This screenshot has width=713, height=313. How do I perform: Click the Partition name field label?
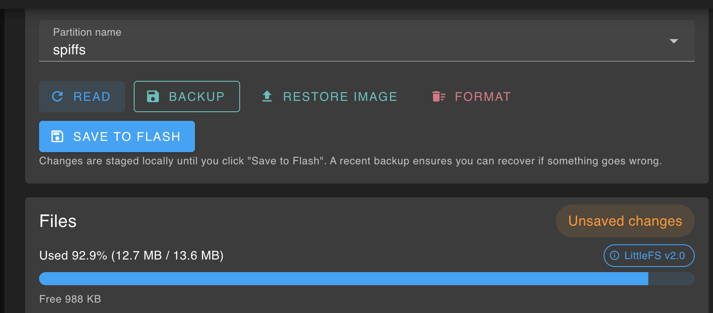(x=87, y=32)
